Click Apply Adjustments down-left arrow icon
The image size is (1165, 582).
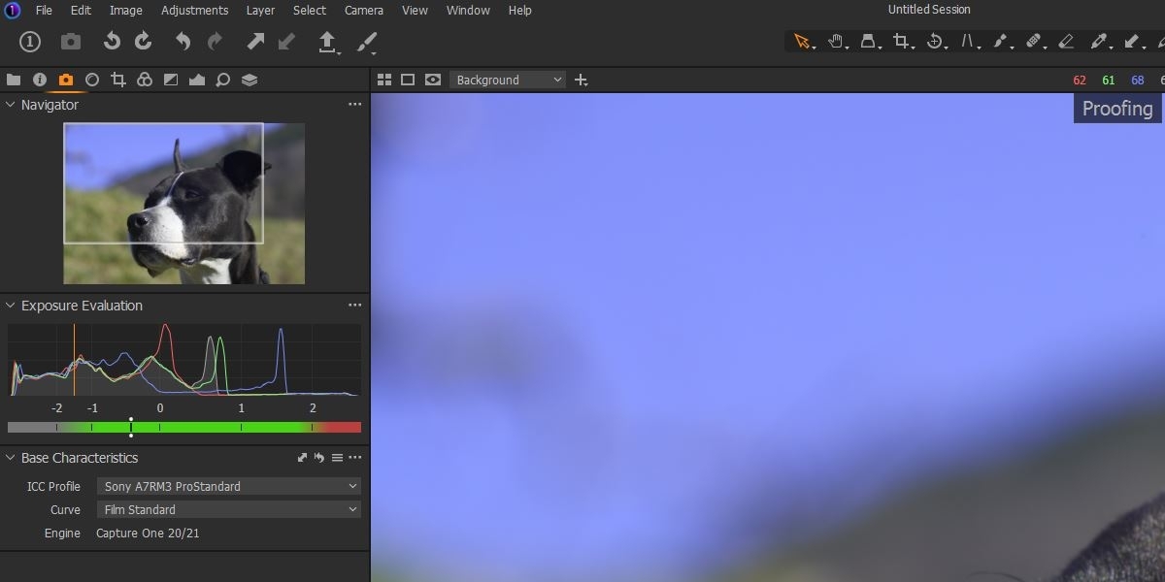[286, 41]
